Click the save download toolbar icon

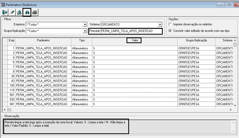click(x=19, y=12)
